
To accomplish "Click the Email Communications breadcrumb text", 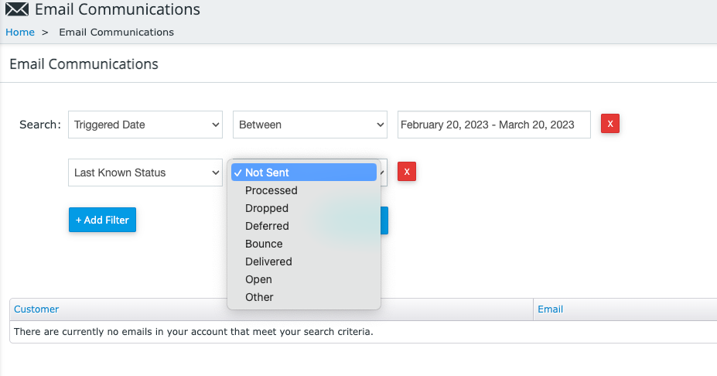I will (x=116, y=32).
